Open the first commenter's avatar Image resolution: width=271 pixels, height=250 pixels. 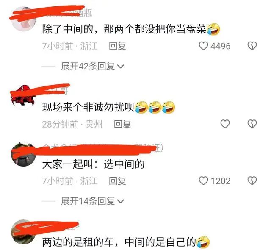pyautogui.click(x=24, y=19)
